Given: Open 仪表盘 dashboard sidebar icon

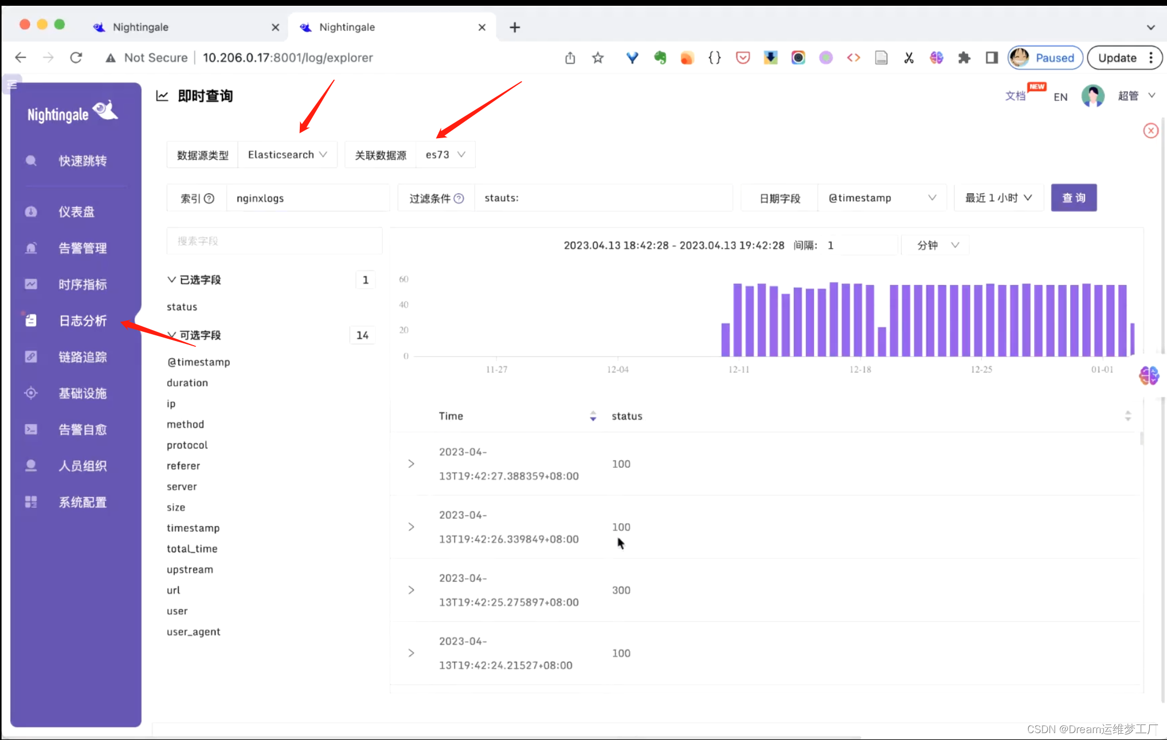Looking at the screenshot, I should click(31, 212).
